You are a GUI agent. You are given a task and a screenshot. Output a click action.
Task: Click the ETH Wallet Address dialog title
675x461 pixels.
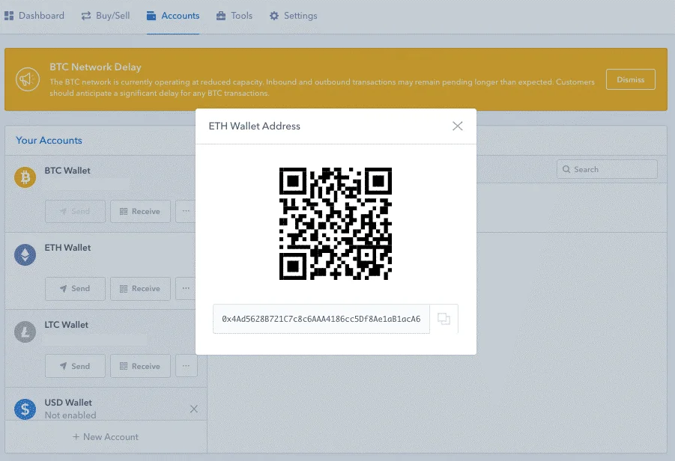255,126
